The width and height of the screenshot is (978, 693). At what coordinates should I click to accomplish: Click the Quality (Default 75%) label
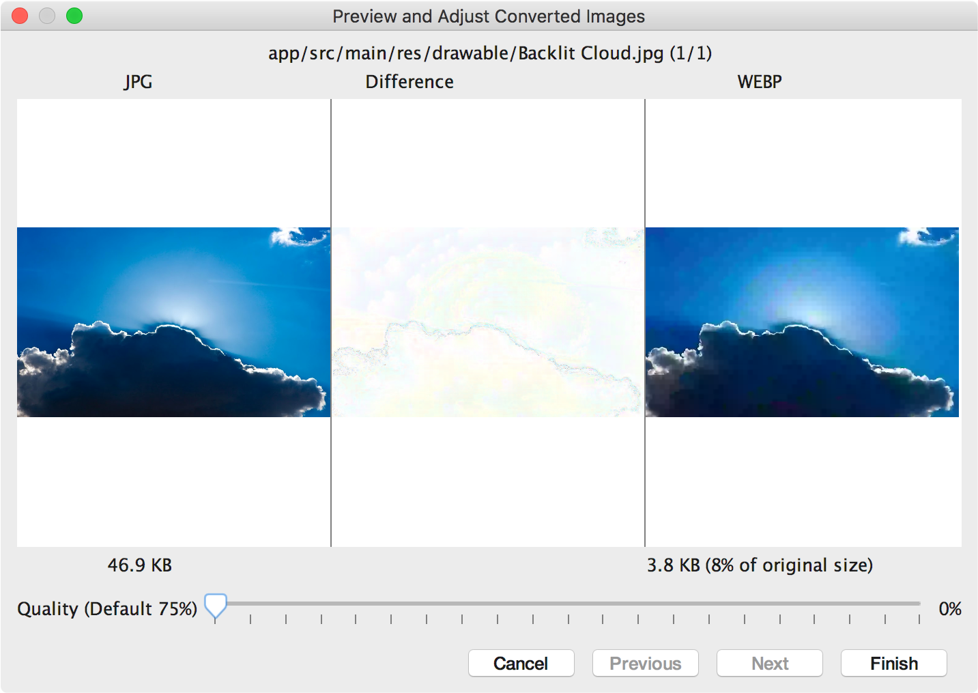click(x=108, y=608)
